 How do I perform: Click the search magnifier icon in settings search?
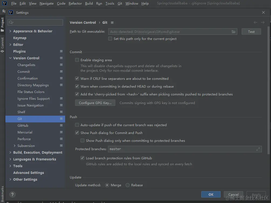(x=11, y=22)
